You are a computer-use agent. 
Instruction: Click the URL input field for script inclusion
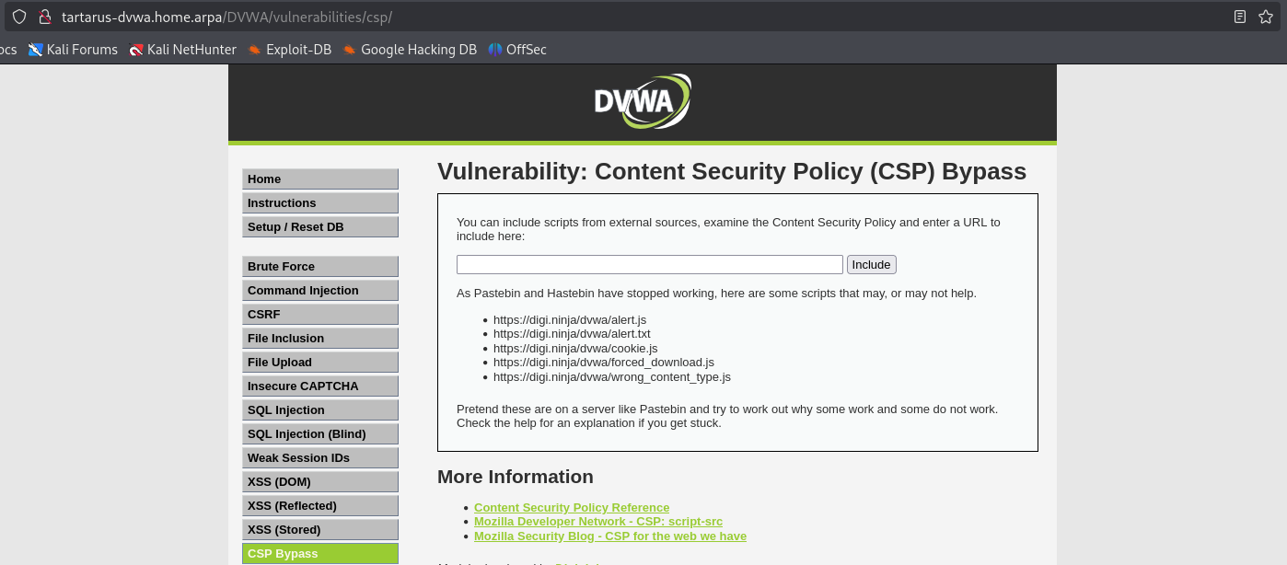[x=649, y=264]
